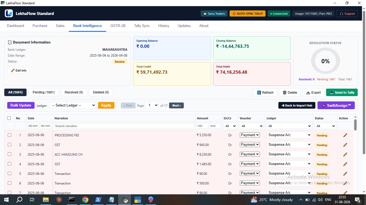Click the Edit Info button
This screenshot has width=366, height=205.
19,70
